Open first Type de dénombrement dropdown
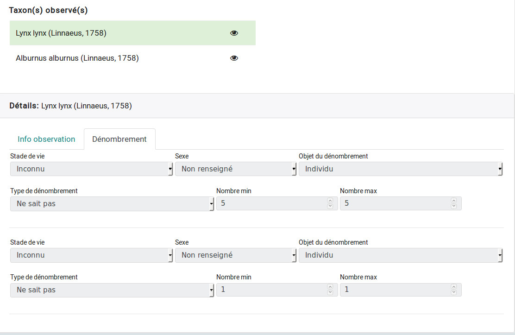515x335 pixels. (x=112, y=203)
